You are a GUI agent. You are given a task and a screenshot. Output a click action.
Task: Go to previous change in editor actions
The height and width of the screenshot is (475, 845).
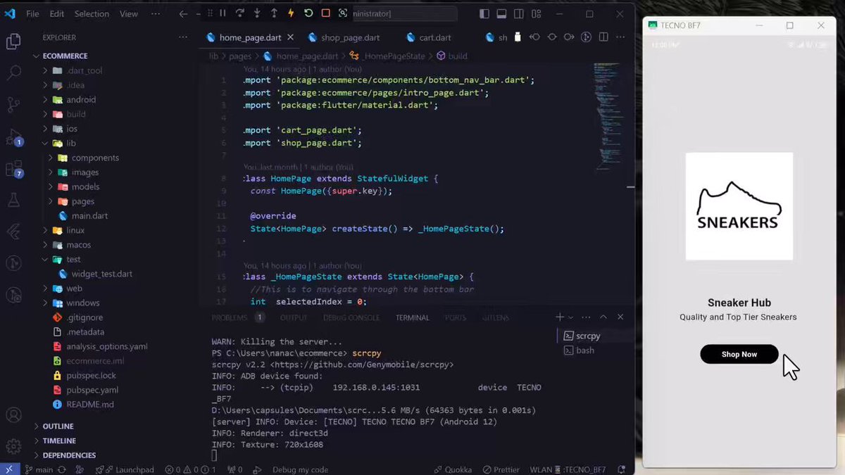(534, 37)
